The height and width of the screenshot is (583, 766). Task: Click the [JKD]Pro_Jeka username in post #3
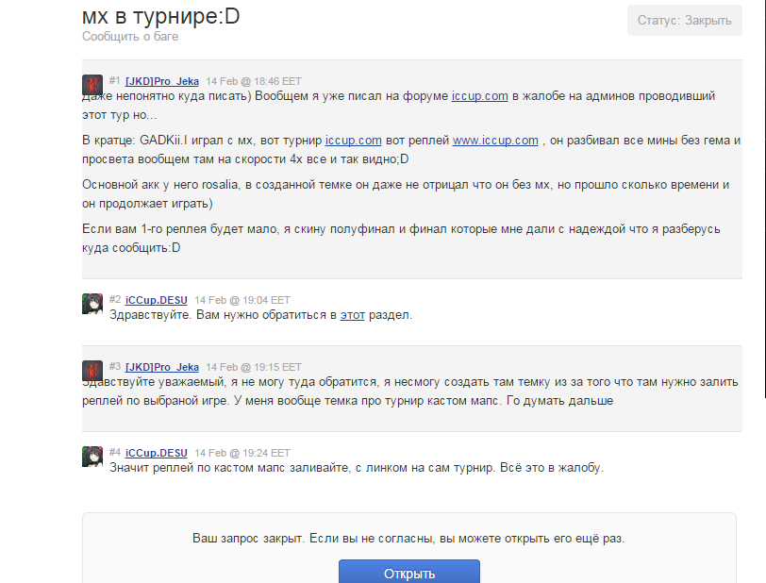162,367
